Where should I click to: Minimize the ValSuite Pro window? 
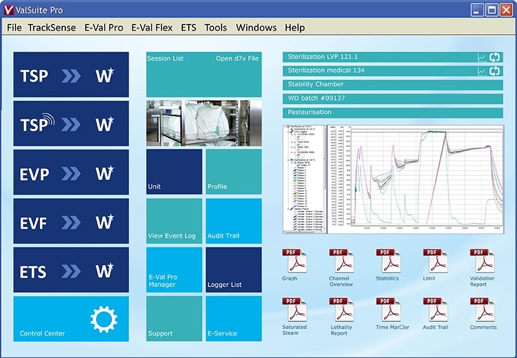pyautogui.click(x=477, y=10)
